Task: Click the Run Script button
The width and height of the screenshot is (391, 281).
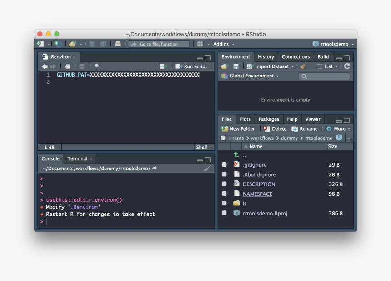Action: click(191, 66)
